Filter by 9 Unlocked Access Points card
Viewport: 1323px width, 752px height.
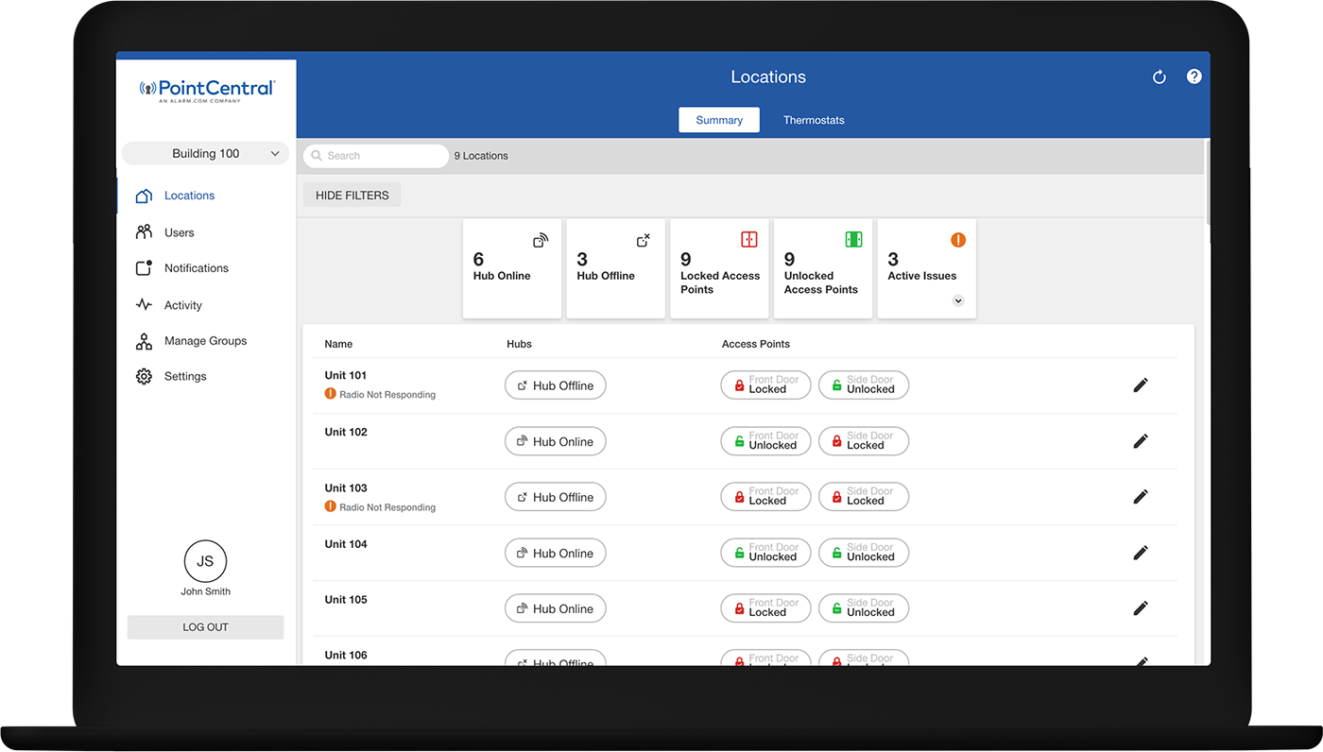(823, 268)
